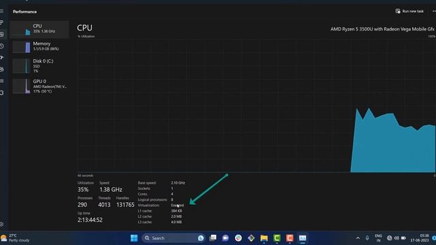Click the up time 2:13:44:52 value

[90, 220]
